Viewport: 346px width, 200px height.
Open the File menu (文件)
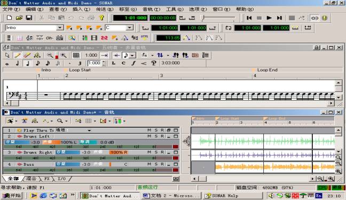coord(11,9)
